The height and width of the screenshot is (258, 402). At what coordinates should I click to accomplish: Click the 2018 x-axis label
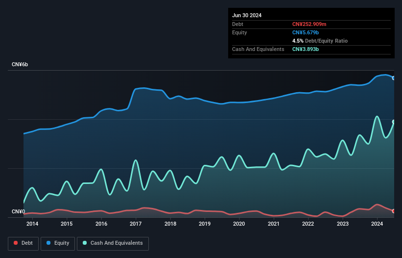click(x=170, y=224)
